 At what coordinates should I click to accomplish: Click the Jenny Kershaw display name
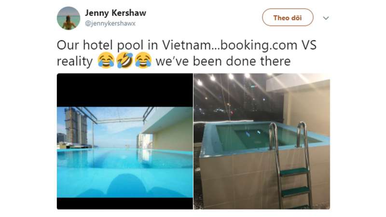[x=115, y=13]
